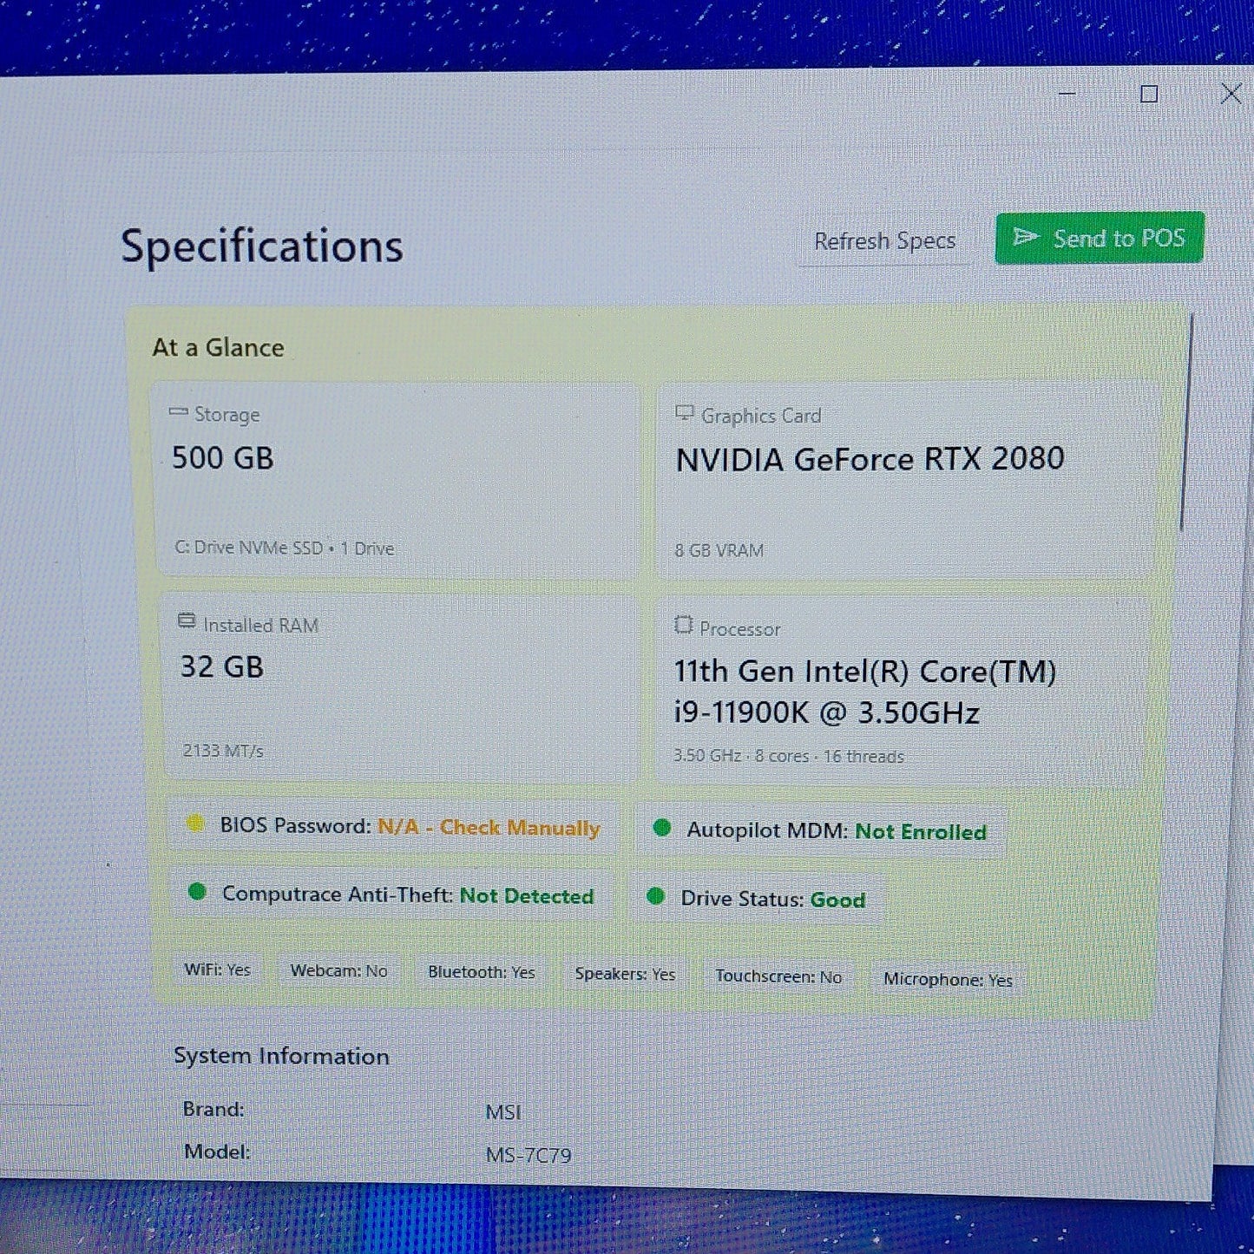Click the Installed RAM memory icon
This screenshot has width=1254, height=1254.
click(x=187, y=621)
